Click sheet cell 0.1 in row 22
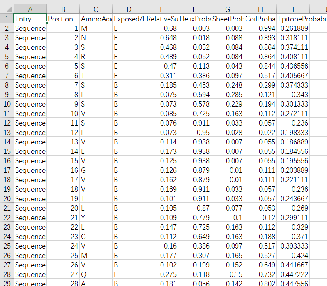The height and width of the screenshot is (286, 327). [x=227, y=217]
